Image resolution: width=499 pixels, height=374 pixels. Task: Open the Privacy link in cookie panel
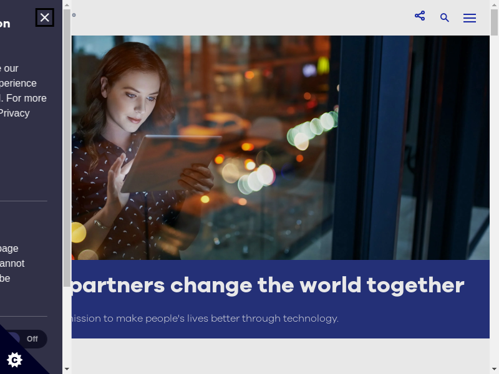click(x=14, y=113)
